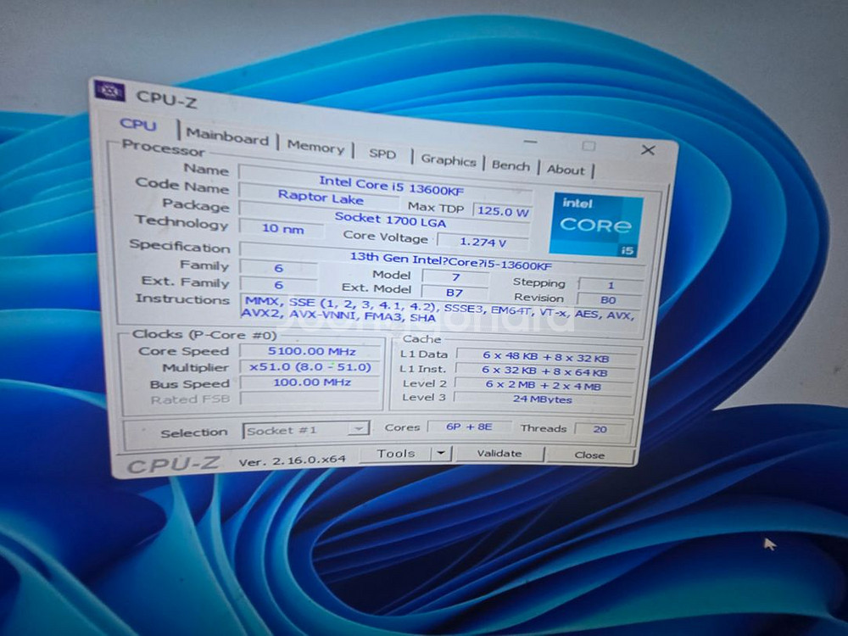Minimize the CPU-Z window

pyautogui.click(x=530, y=141)
